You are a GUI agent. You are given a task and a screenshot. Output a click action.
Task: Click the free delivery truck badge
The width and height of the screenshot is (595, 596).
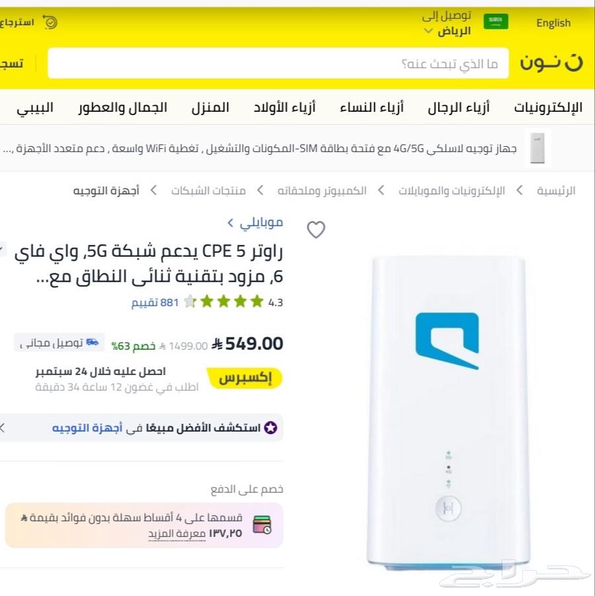pos(59,343)
